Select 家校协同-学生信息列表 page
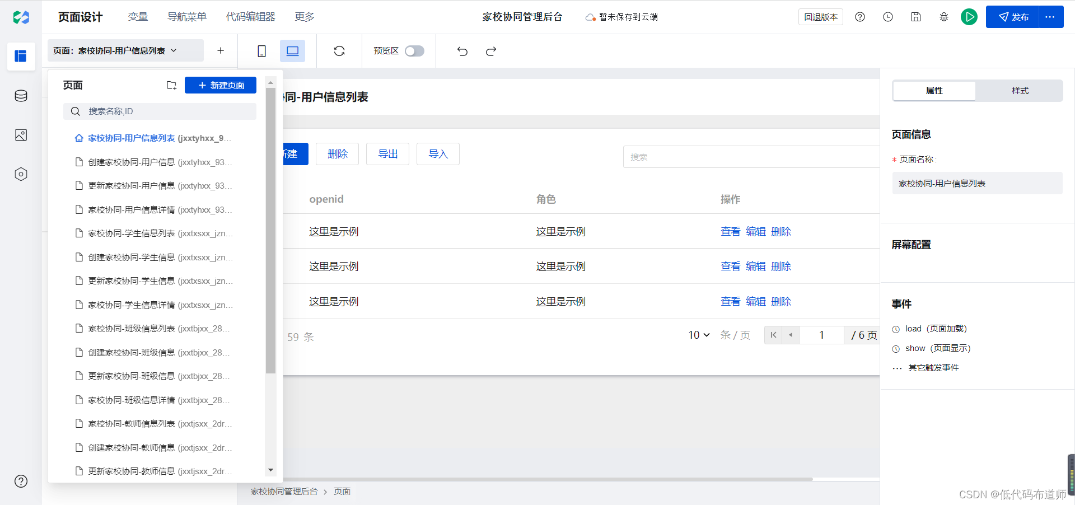The height and width of the screenshot is (505, 1075). [153, 233]
